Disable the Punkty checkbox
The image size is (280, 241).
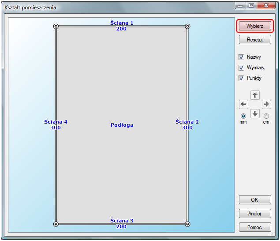tap(242, 78)
